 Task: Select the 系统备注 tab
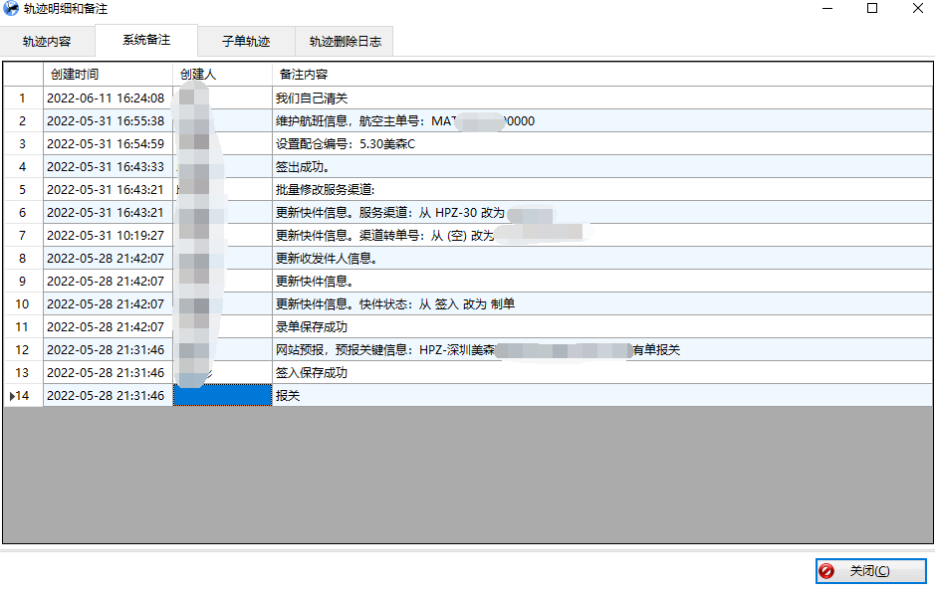(x=145, y=42)
